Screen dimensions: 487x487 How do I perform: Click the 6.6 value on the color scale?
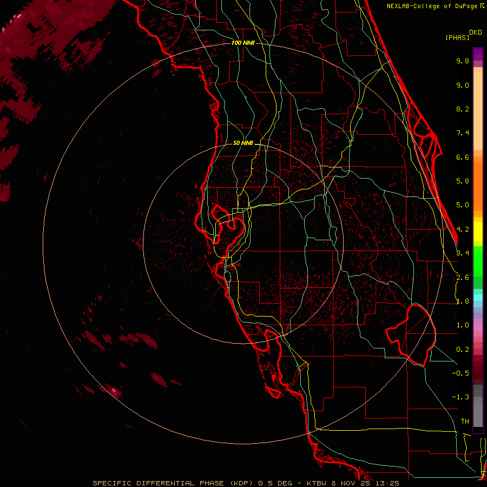pos(463,157)
